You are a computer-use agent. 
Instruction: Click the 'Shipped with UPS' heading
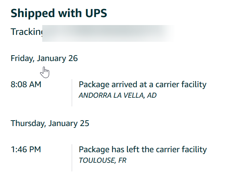(x=59, y=13)
